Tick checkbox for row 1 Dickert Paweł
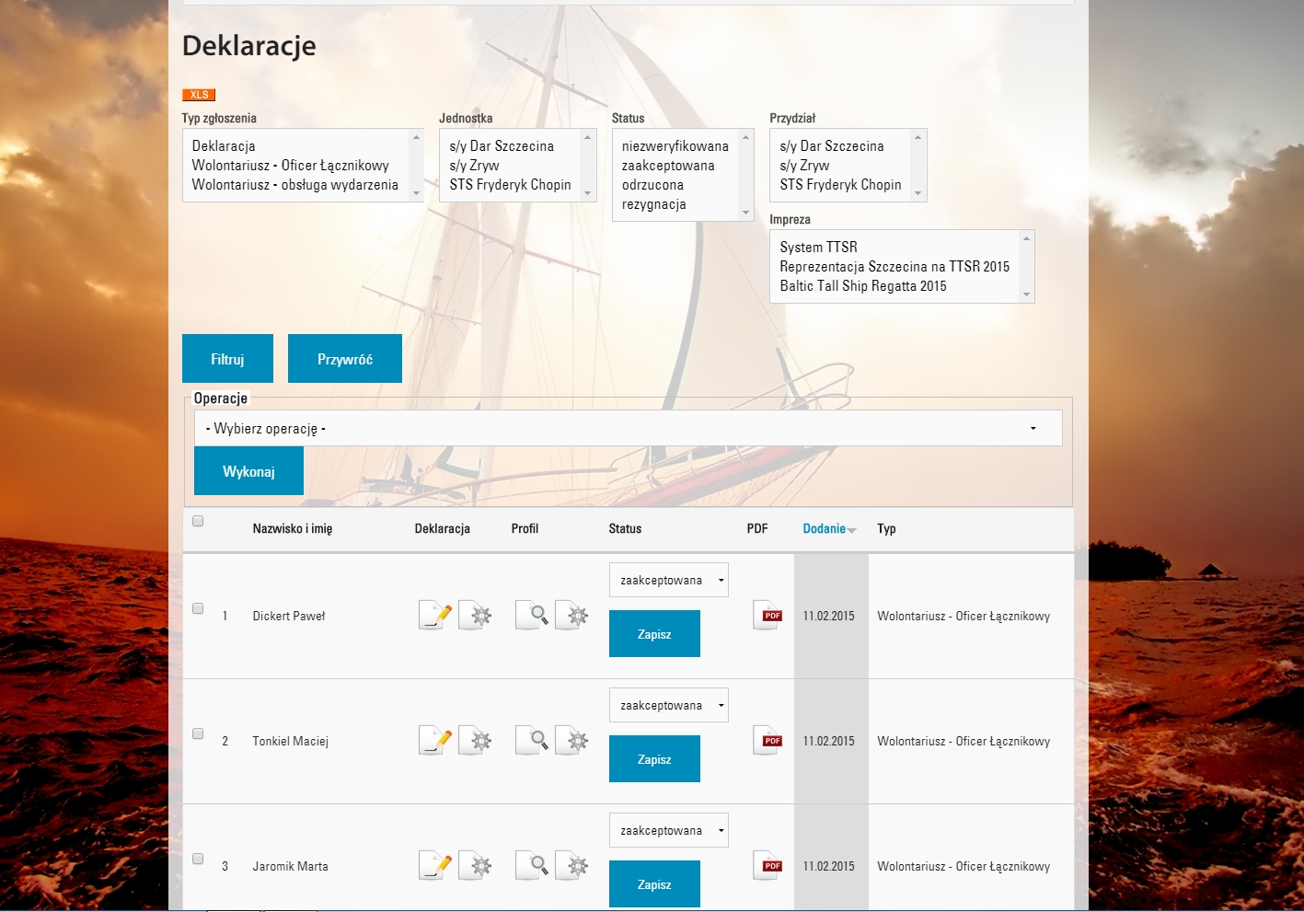Viewport: 1304px width, 912px height. (x=198, y=608)
